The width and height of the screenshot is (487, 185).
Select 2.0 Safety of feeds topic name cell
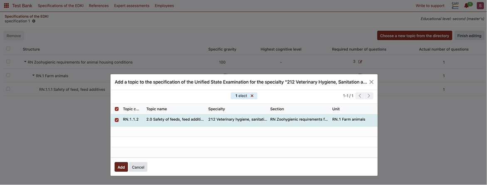coord(175,119)
